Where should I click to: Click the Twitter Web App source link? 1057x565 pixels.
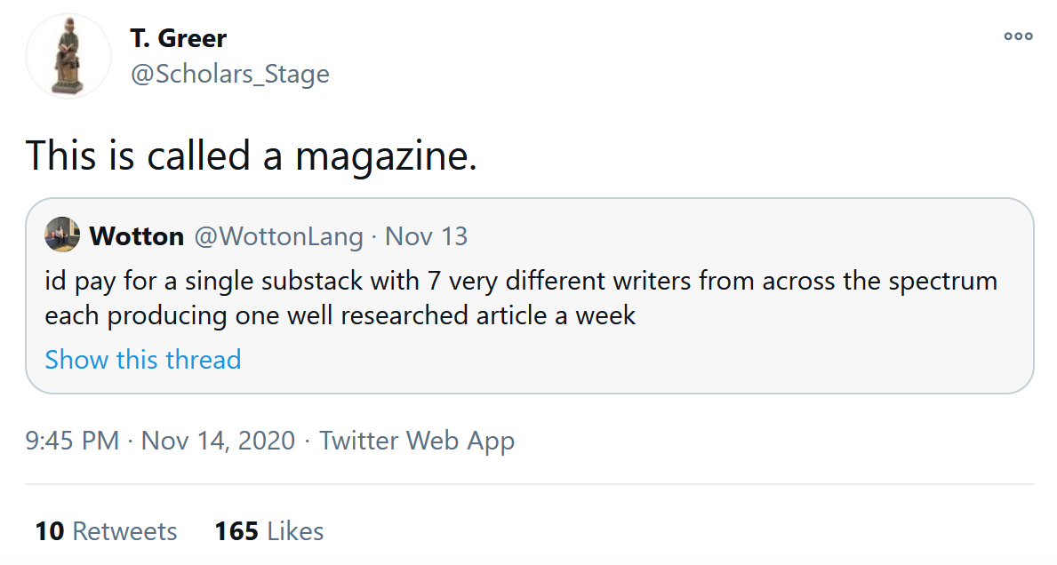pyautogui.click(x=417, y=441)
